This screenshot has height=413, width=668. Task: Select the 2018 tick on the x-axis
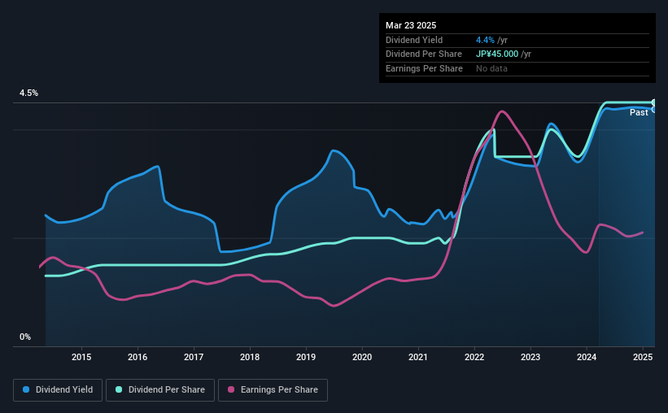(250, 357)
